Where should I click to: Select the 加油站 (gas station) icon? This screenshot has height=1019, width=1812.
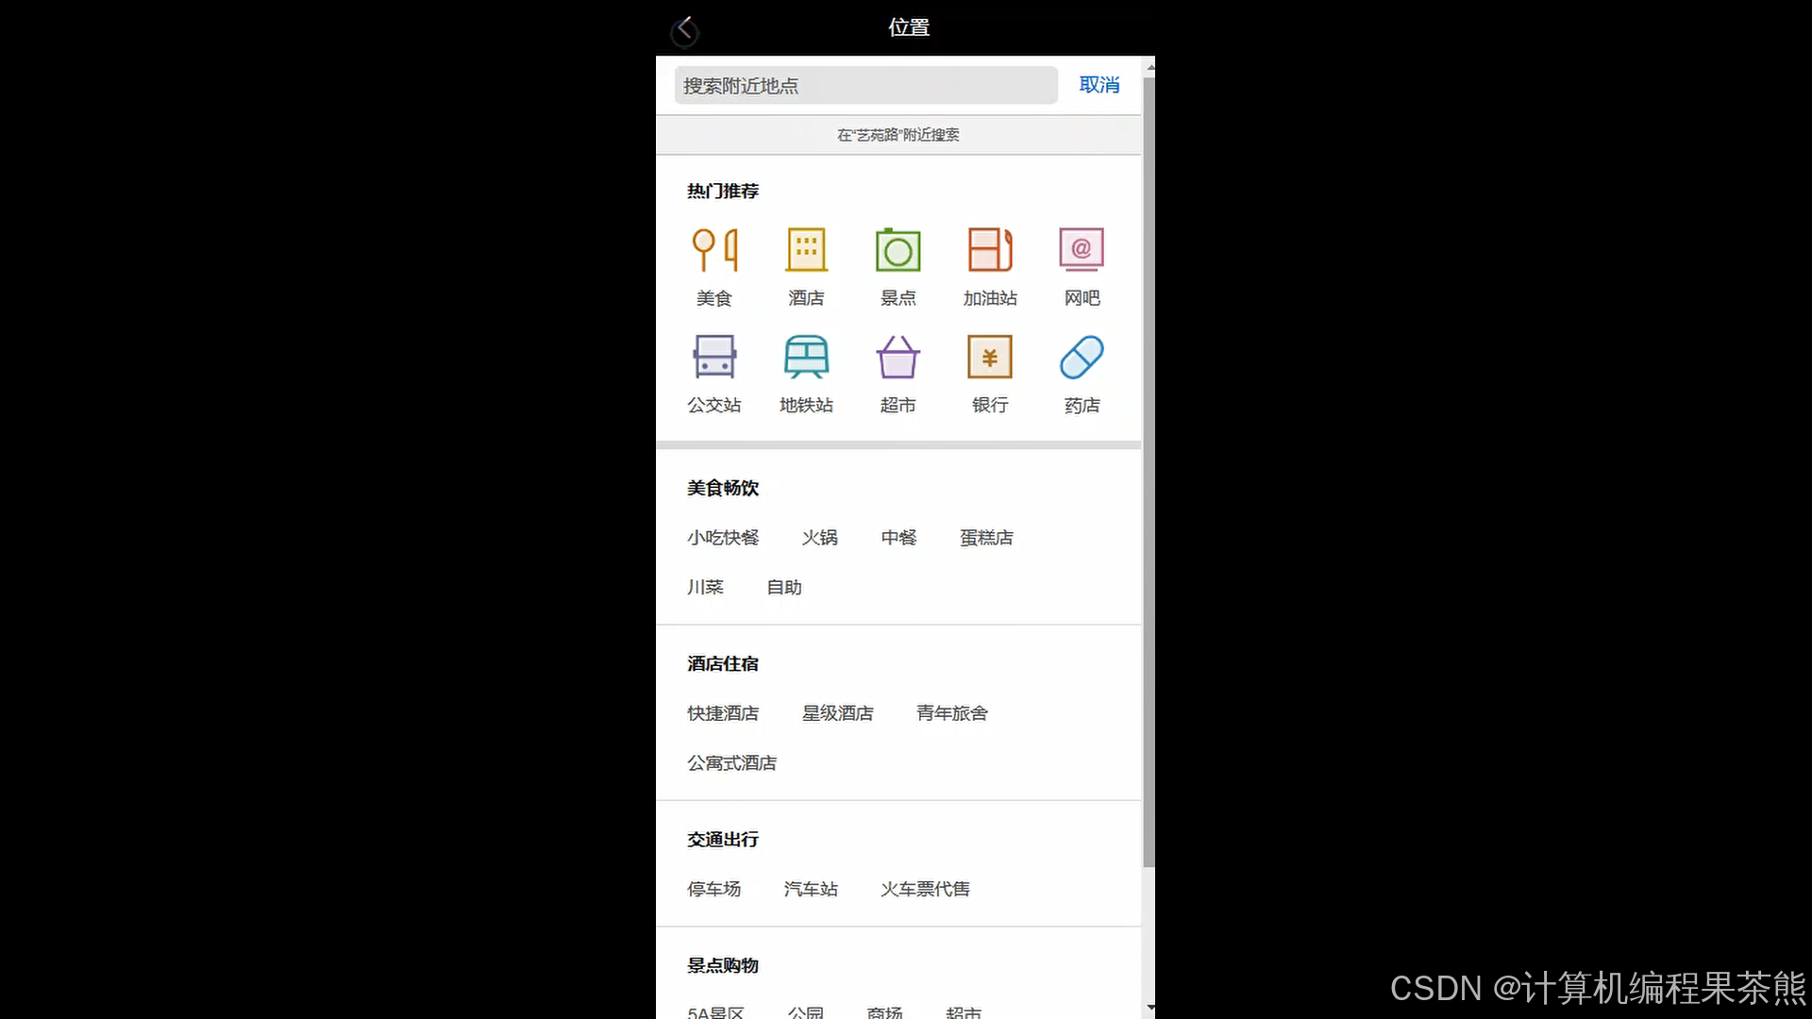pyautogui.click(x=989, y=249)
